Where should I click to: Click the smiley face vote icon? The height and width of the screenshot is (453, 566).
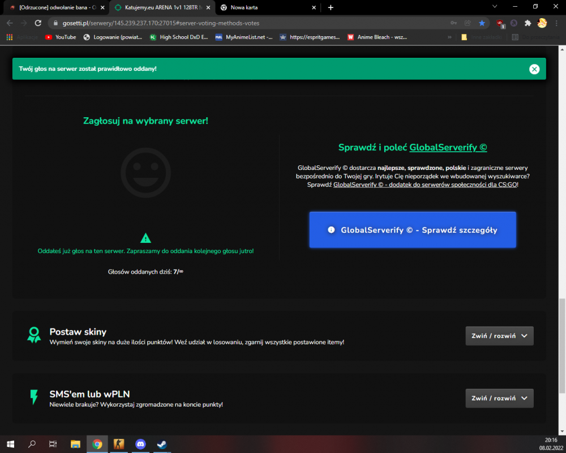[x=145, y=173]
